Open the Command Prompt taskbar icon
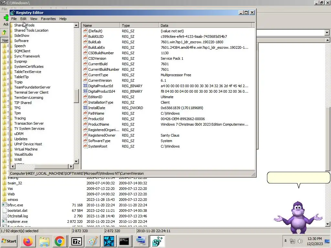The width and height of the screenshot is (331, 248). tap(124, 241)
